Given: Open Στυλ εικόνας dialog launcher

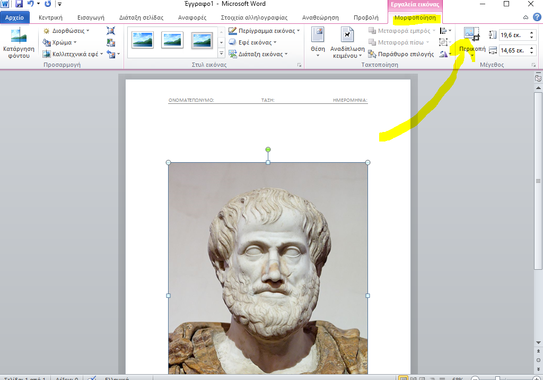Looking at the screenshot, I should [299, 65].
